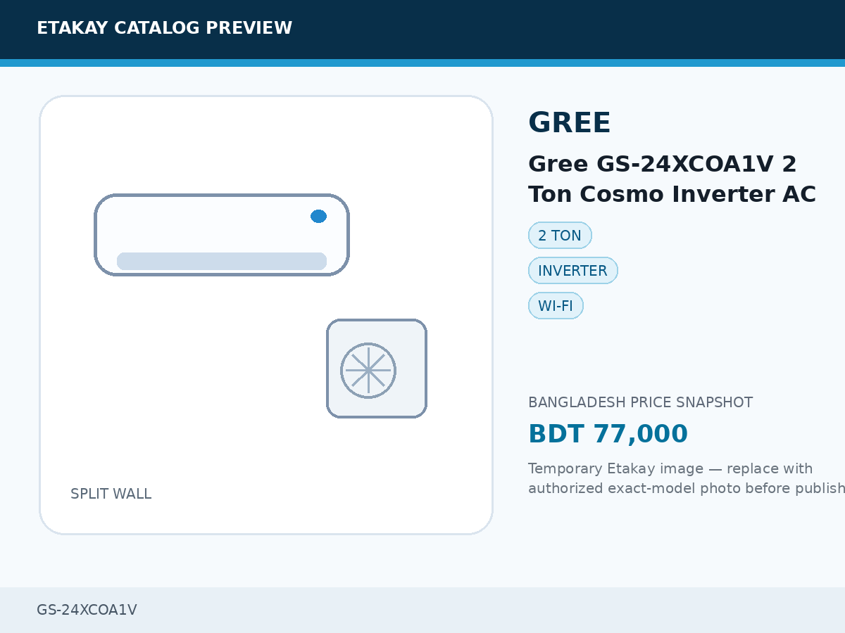This screenshot has height=633, width=845.
Task: Click the temporary Etakay image notice text
Action: 687,478
